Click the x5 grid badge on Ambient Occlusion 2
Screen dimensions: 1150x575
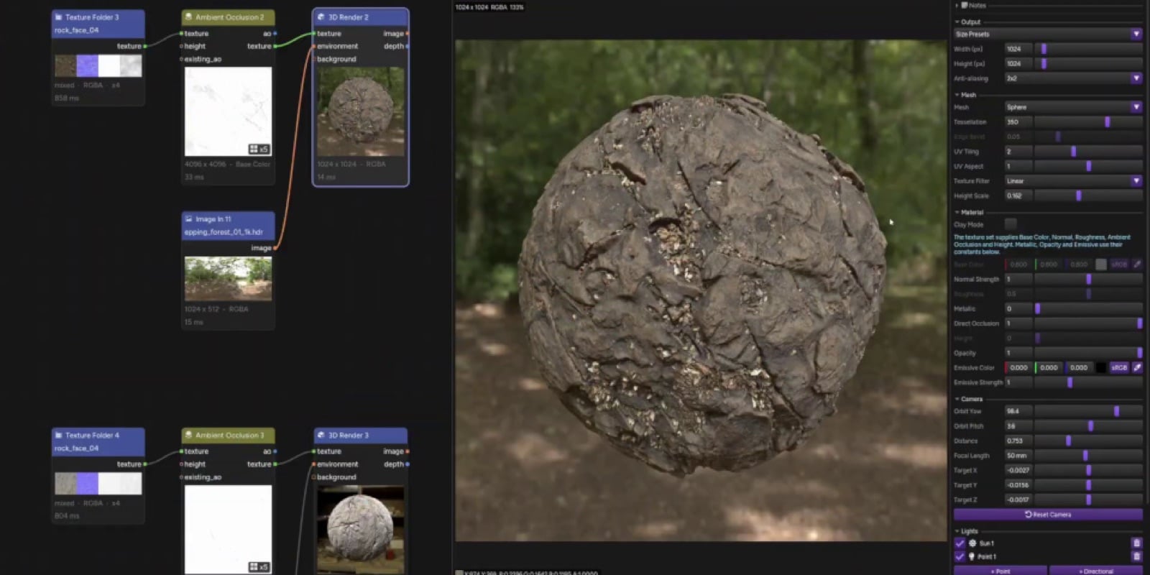click(x=259, y=149)
